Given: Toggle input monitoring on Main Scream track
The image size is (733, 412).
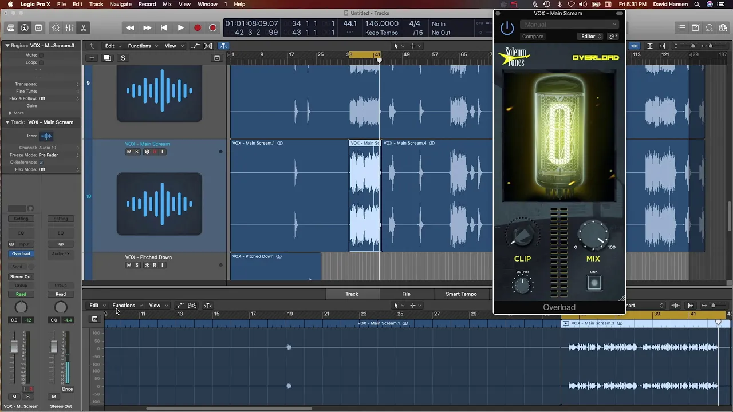Looking at the screenshot, I should click(x=163, y=152).
